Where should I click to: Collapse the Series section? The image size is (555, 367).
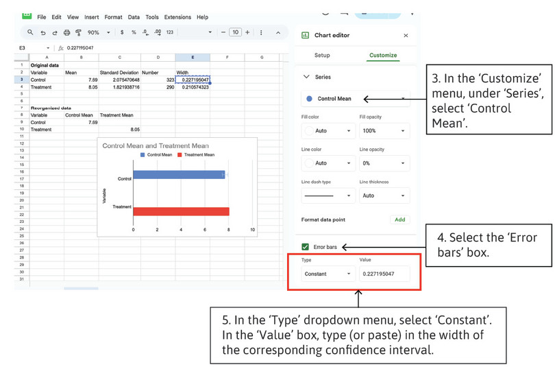point(306,77)
